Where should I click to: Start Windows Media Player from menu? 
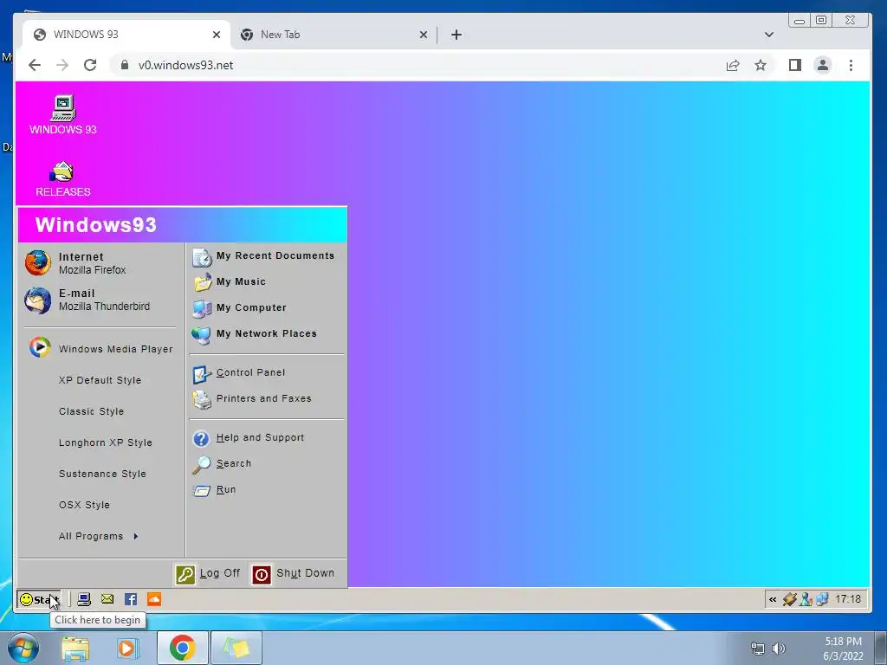click(x=100, y=348)
